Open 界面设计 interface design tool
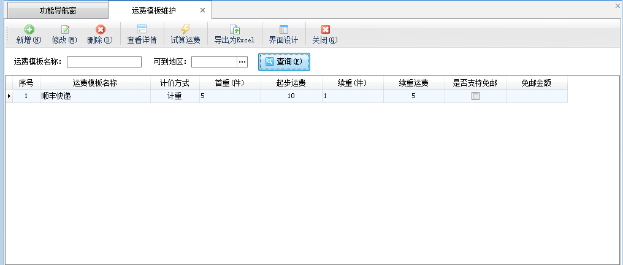The height and width of the screenshot is (265, 623). (x=283, y=30)
